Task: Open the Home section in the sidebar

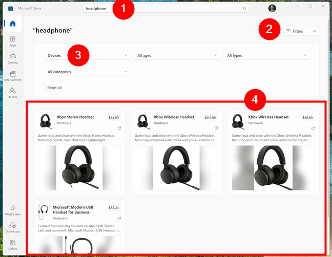Action: tap(13, 24)
